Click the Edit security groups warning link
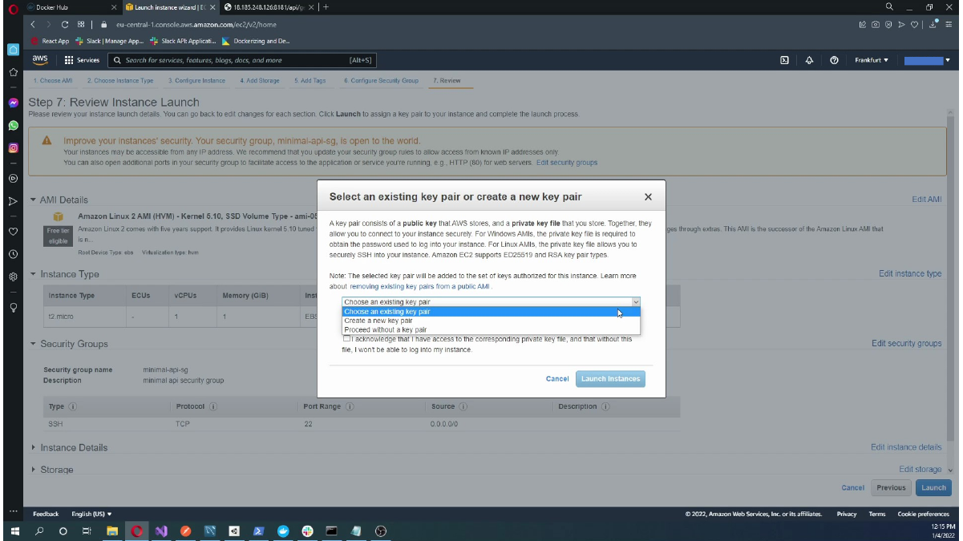The image size is (963, 541). click(567, 163)
